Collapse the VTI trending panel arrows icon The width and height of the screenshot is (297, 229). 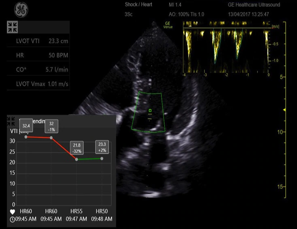pyautogui.click(x=11, y=121)
